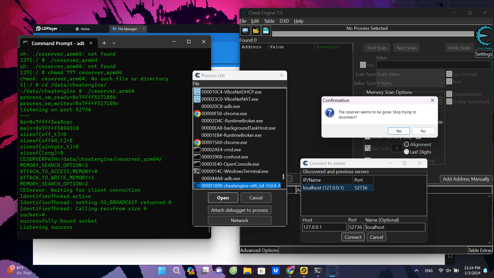
Task: Click Attach debugger to process
Action: point(239,210)
